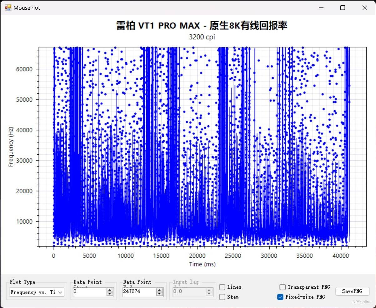Click the 35000 x-axis tick label
The width and height of the screenshot is (376, 308).
click(x=305, y=256)
